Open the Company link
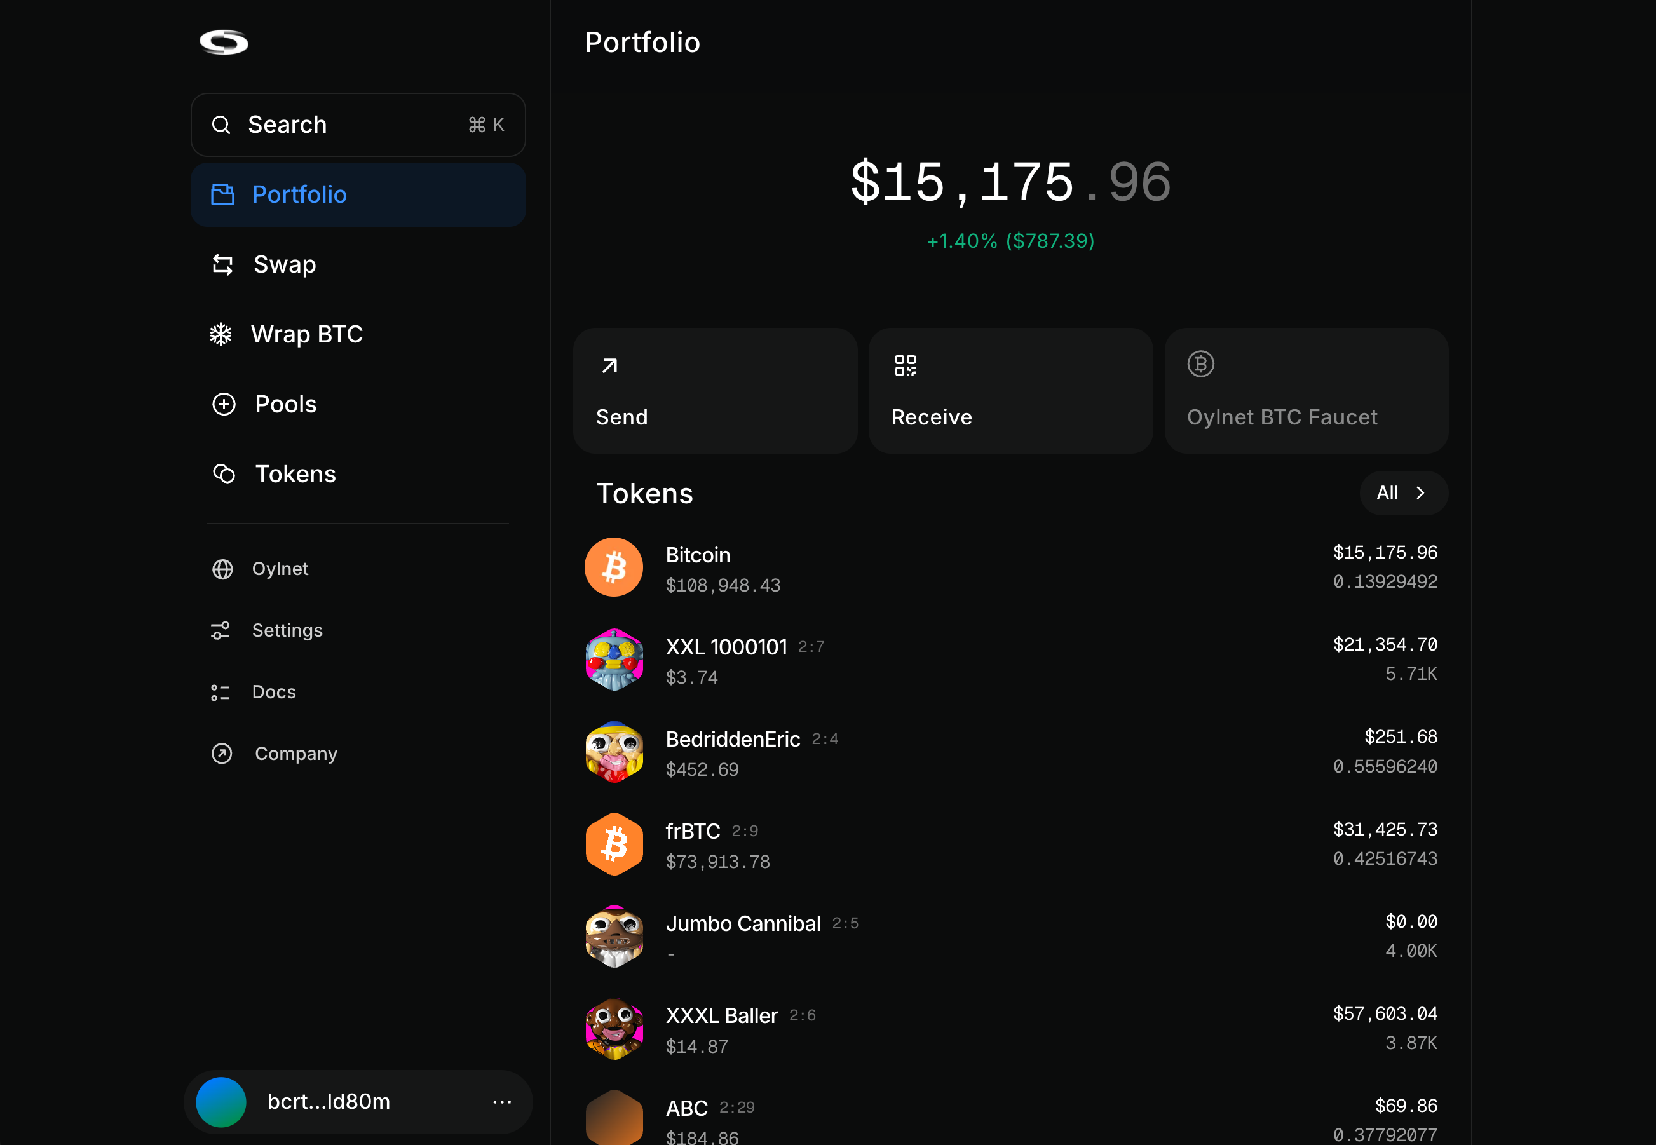 pos(358,754)
